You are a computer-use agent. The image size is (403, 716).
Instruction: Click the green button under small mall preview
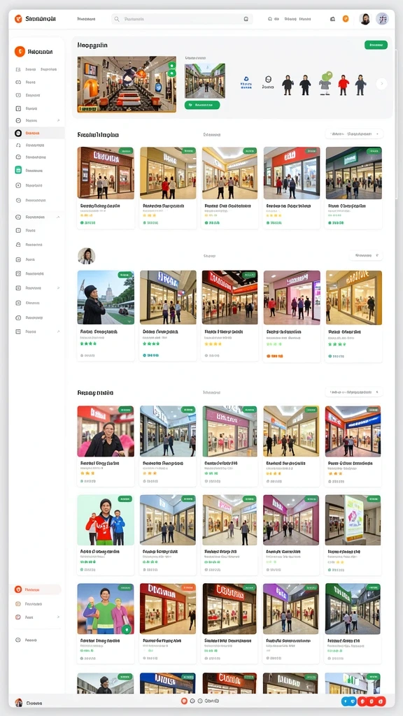coord(202,105)
